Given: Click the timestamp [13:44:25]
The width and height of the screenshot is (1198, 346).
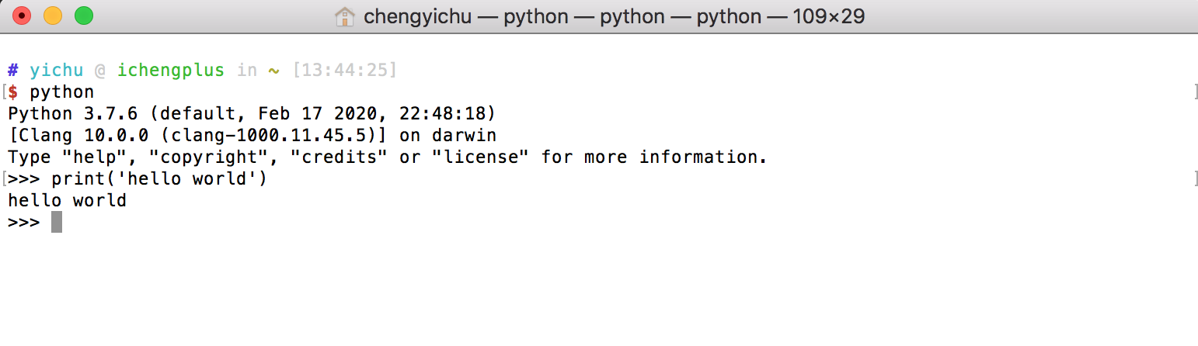Looking at the screenshot, I should tap(344, 71).
